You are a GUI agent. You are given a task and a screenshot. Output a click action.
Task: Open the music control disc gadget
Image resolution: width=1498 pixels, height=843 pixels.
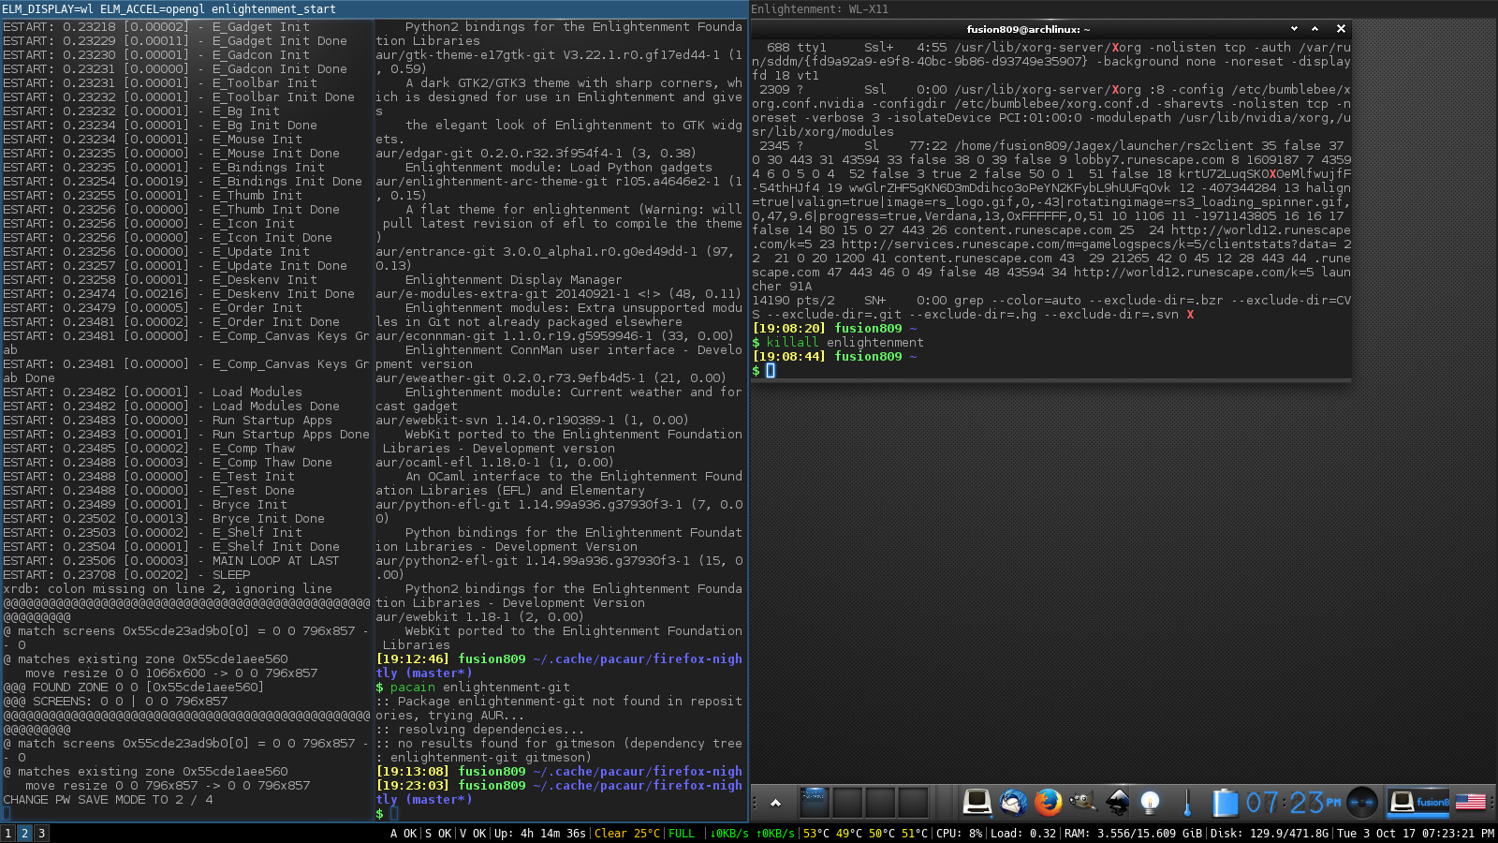(1362, 803)
